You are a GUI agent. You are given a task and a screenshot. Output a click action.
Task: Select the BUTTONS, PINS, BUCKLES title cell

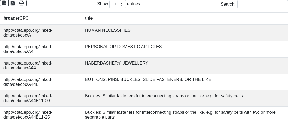[x=148, y=80]
